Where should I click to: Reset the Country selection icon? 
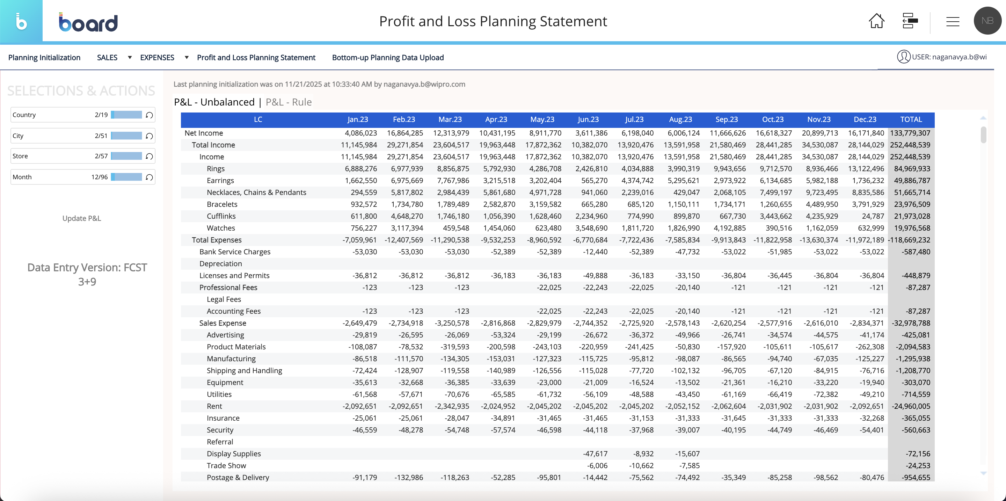click(x=149, y=115)
